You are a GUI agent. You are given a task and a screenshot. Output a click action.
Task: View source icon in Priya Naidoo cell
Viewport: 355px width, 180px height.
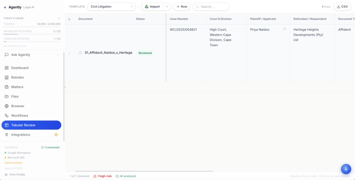[285, 29]
